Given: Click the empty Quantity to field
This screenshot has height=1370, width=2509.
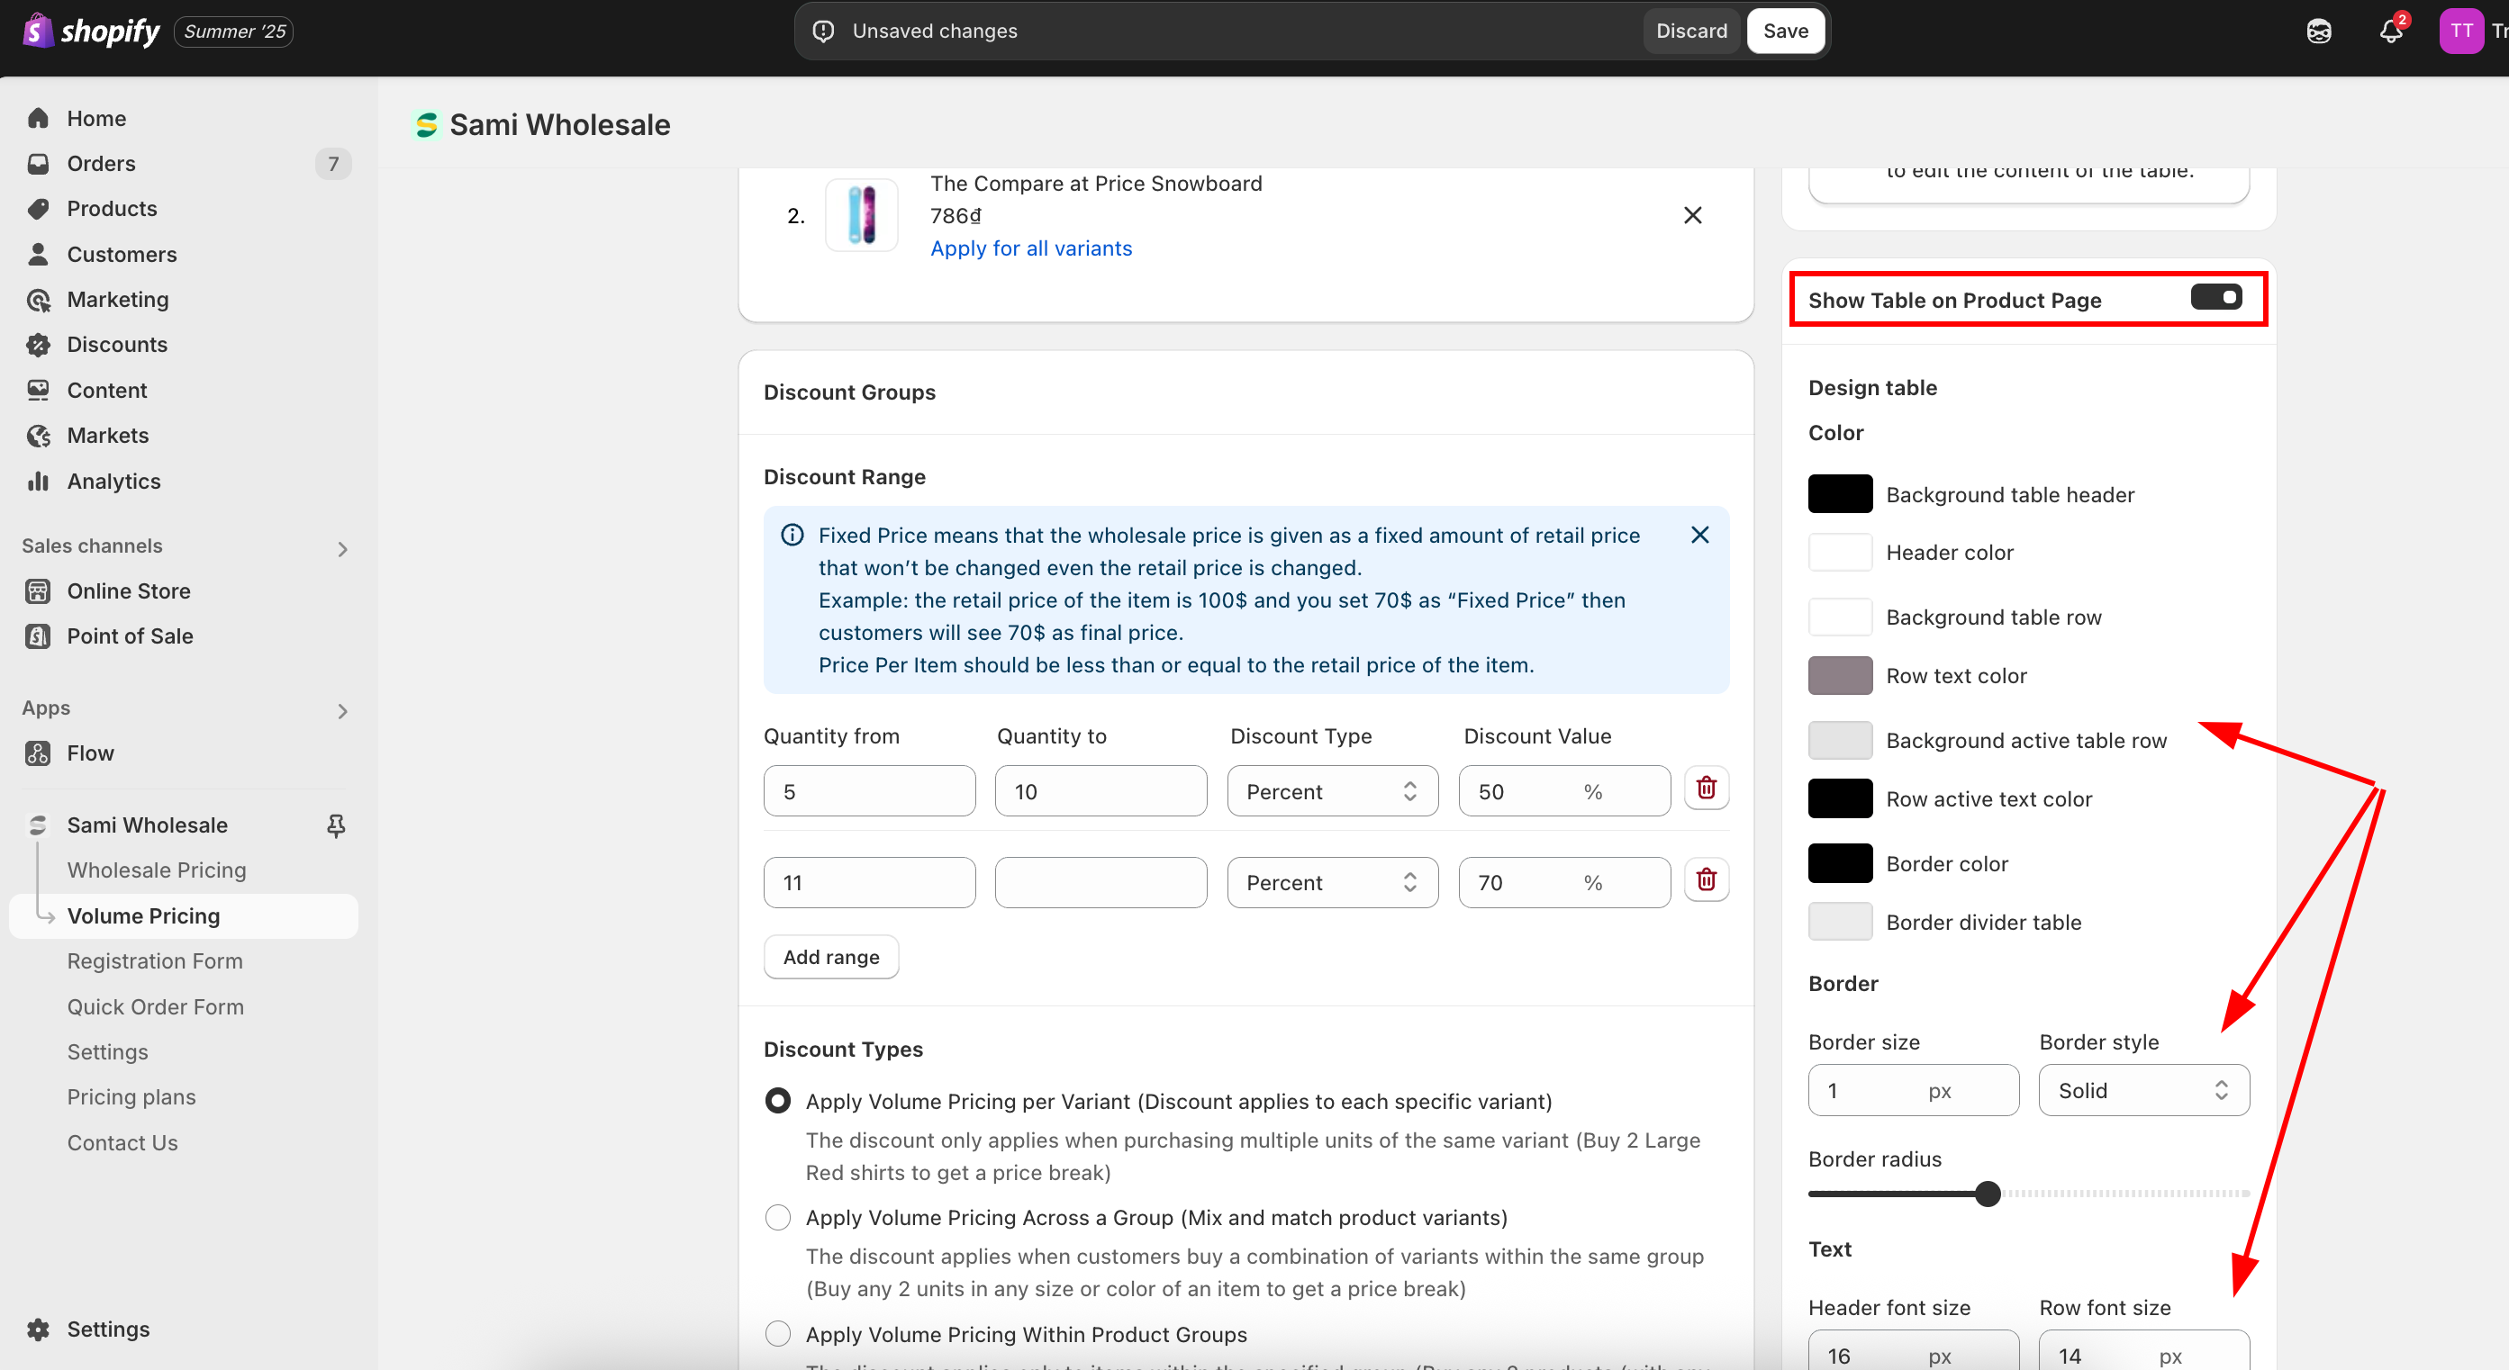Looking at the screenshot, I should [1100, 882].
